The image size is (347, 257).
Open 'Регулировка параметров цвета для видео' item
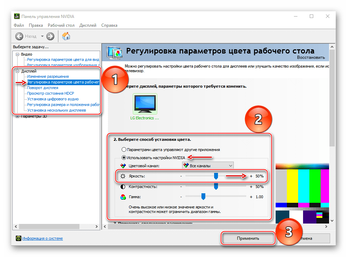(63, 59)
